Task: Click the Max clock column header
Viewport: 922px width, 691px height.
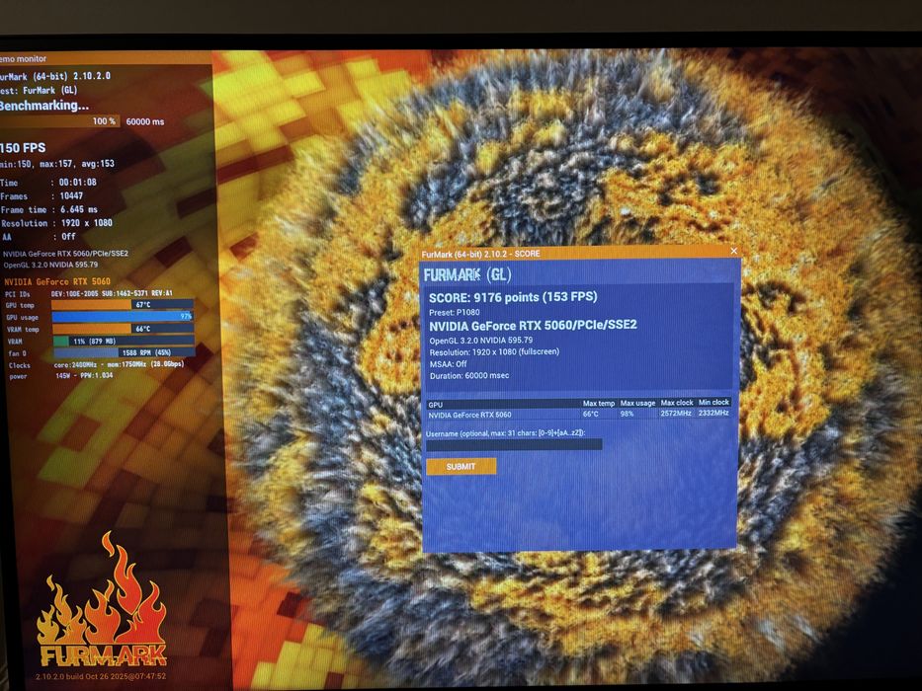Action: [x=677, y=403]
